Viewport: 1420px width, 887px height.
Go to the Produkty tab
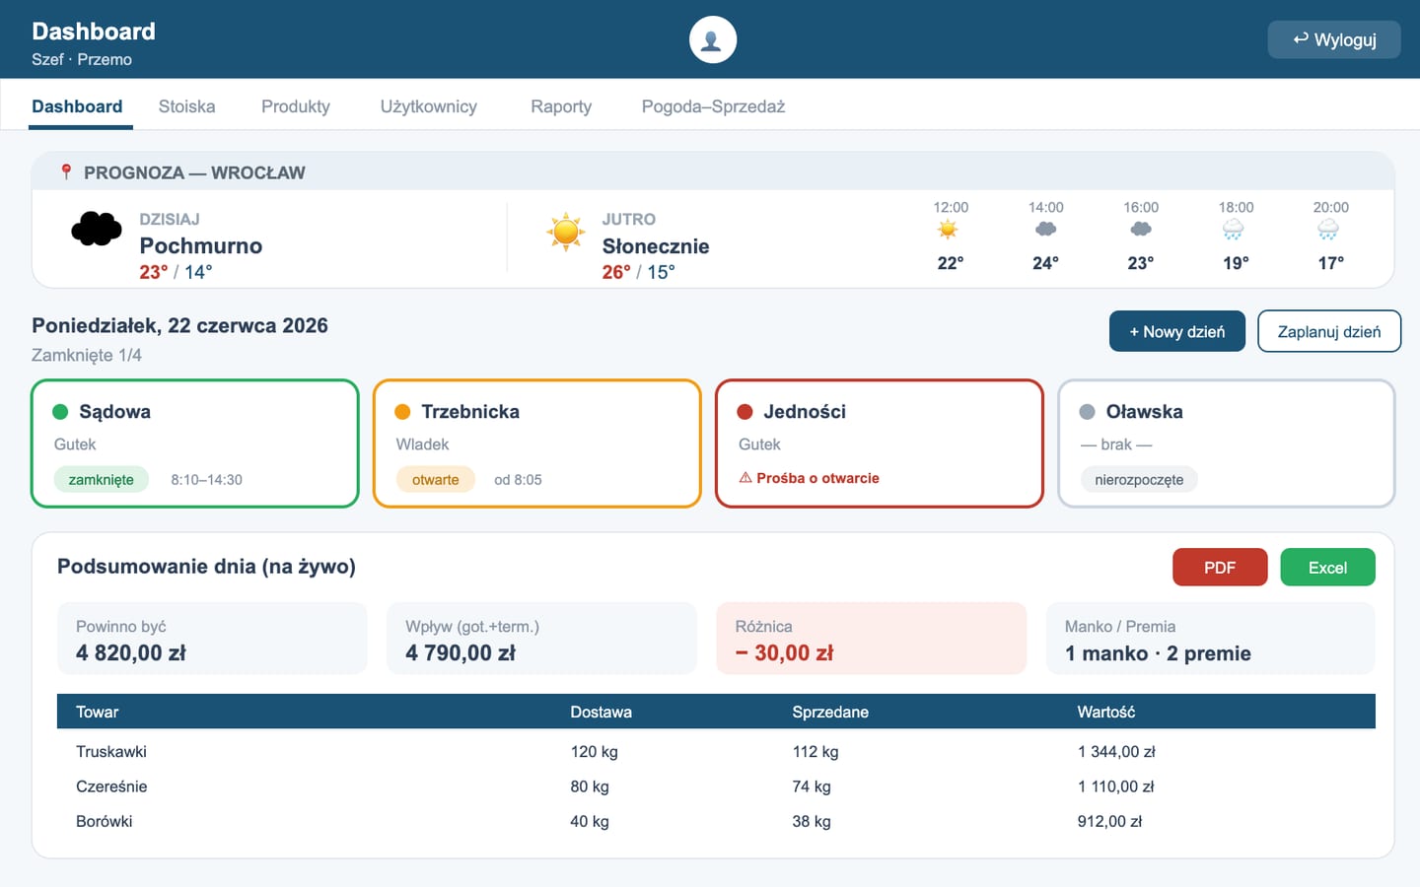point(296,106)
